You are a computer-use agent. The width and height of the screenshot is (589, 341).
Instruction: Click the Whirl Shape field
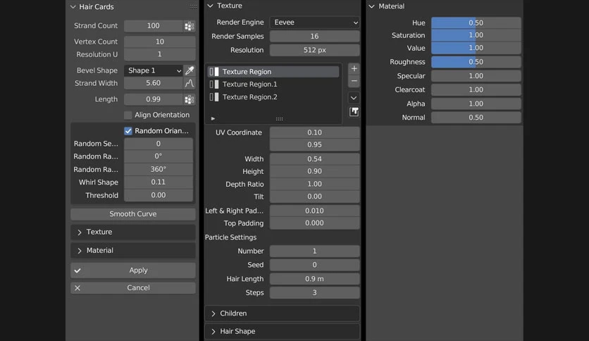point(159,182)
